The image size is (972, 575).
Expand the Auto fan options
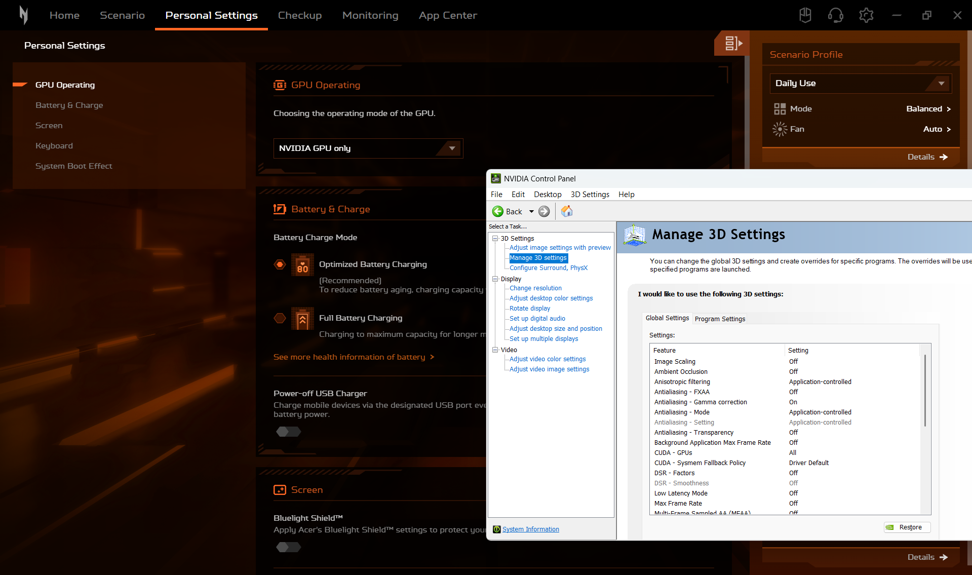[937, 129]
